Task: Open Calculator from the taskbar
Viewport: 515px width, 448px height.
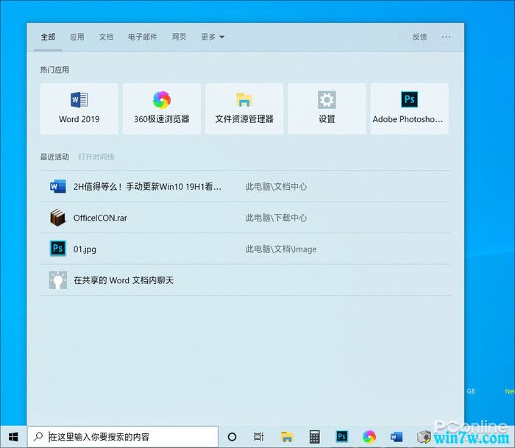Action: point(314,437)
